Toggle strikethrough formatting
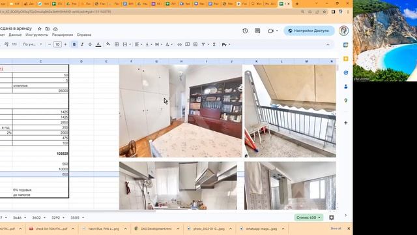Viewport: 417px width, 235px height. [x=90, y=44]
